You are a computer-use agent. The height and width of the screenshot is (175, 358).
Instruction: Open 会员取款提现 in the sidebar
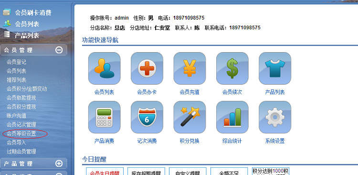(21, 98)
